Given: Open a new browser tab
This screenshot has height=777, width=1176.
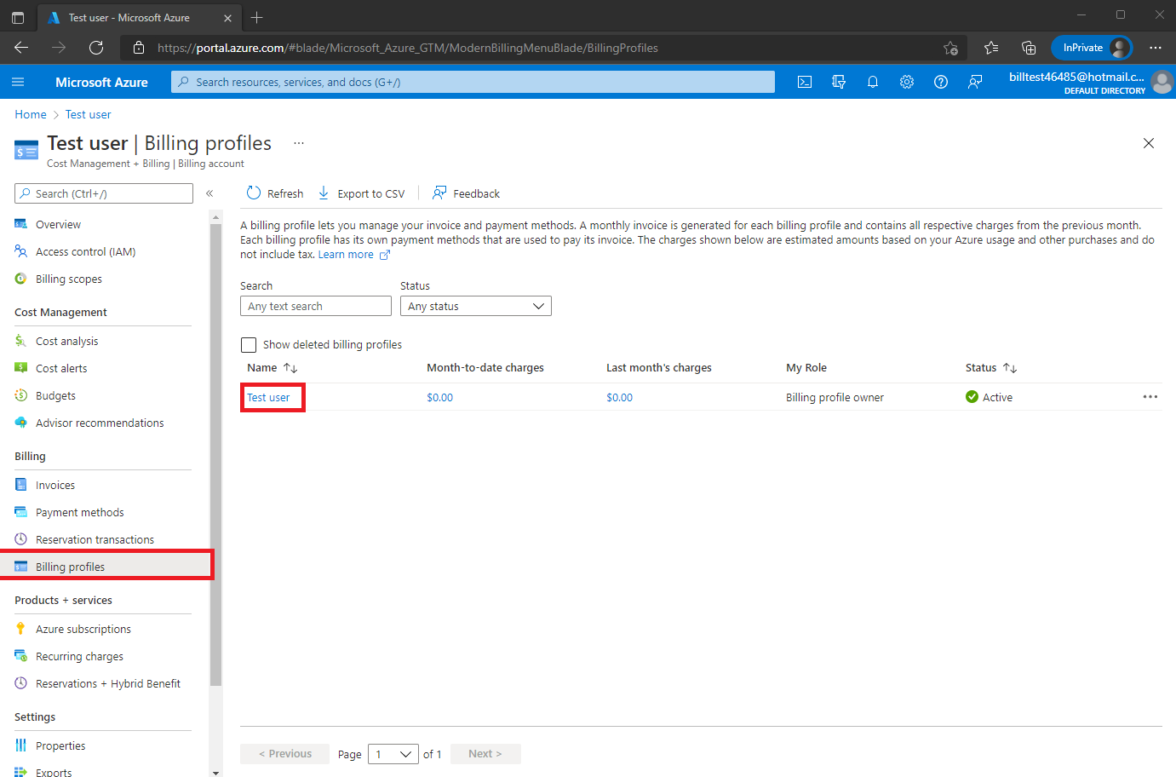Looking at the screenshot, I should pos(257,17).
